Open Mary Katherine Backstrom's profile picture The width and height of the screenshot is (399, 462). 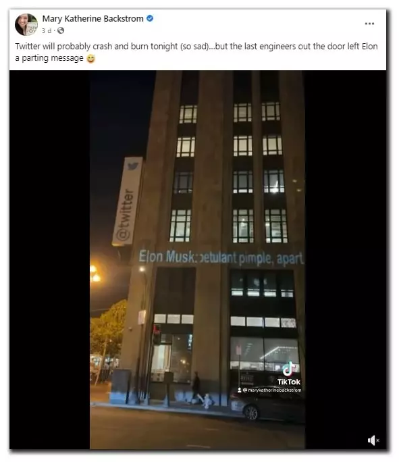26,24
